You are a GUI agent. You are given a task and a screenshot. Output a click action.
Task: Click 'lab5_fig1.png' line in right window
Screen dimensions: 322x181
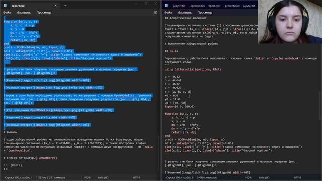(207, 173)
